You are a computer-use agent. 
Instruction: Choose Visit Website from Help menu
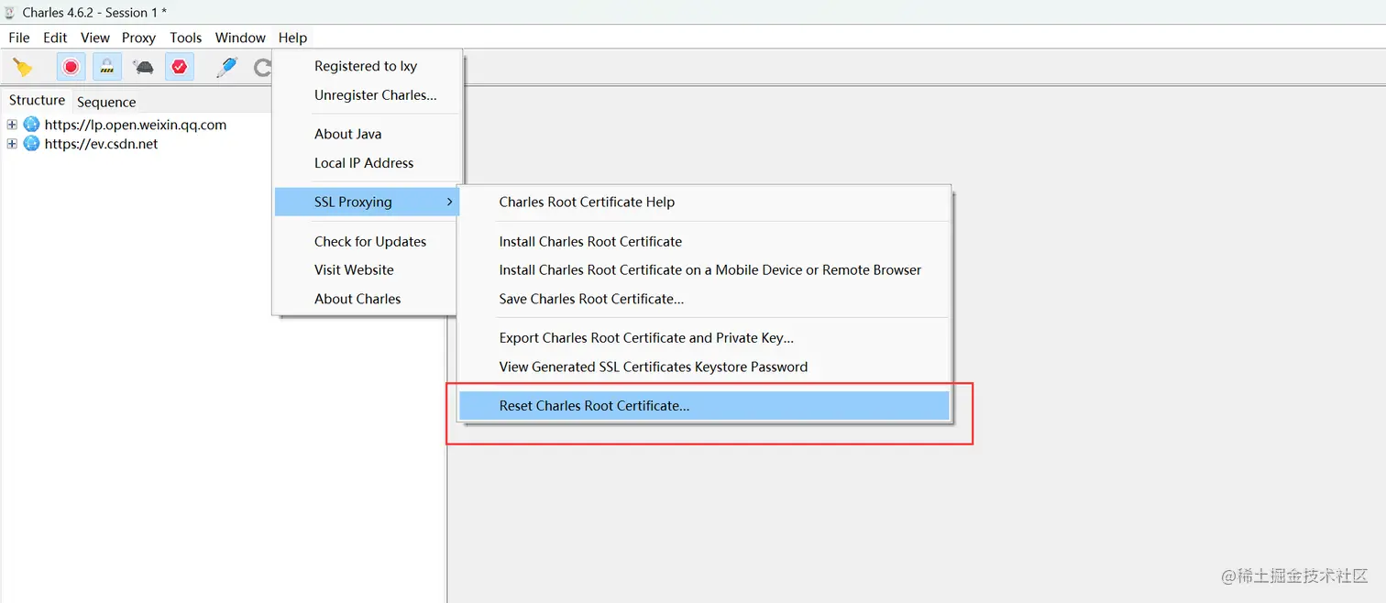[x=367, y=270]
